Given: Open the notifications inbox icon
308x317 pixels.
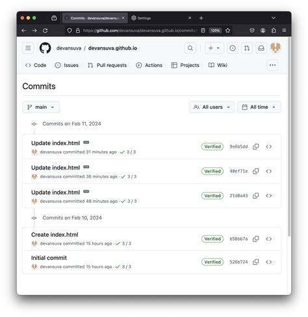Looking at the screenshot, I should pyautogui.click(x=261, y=48).
